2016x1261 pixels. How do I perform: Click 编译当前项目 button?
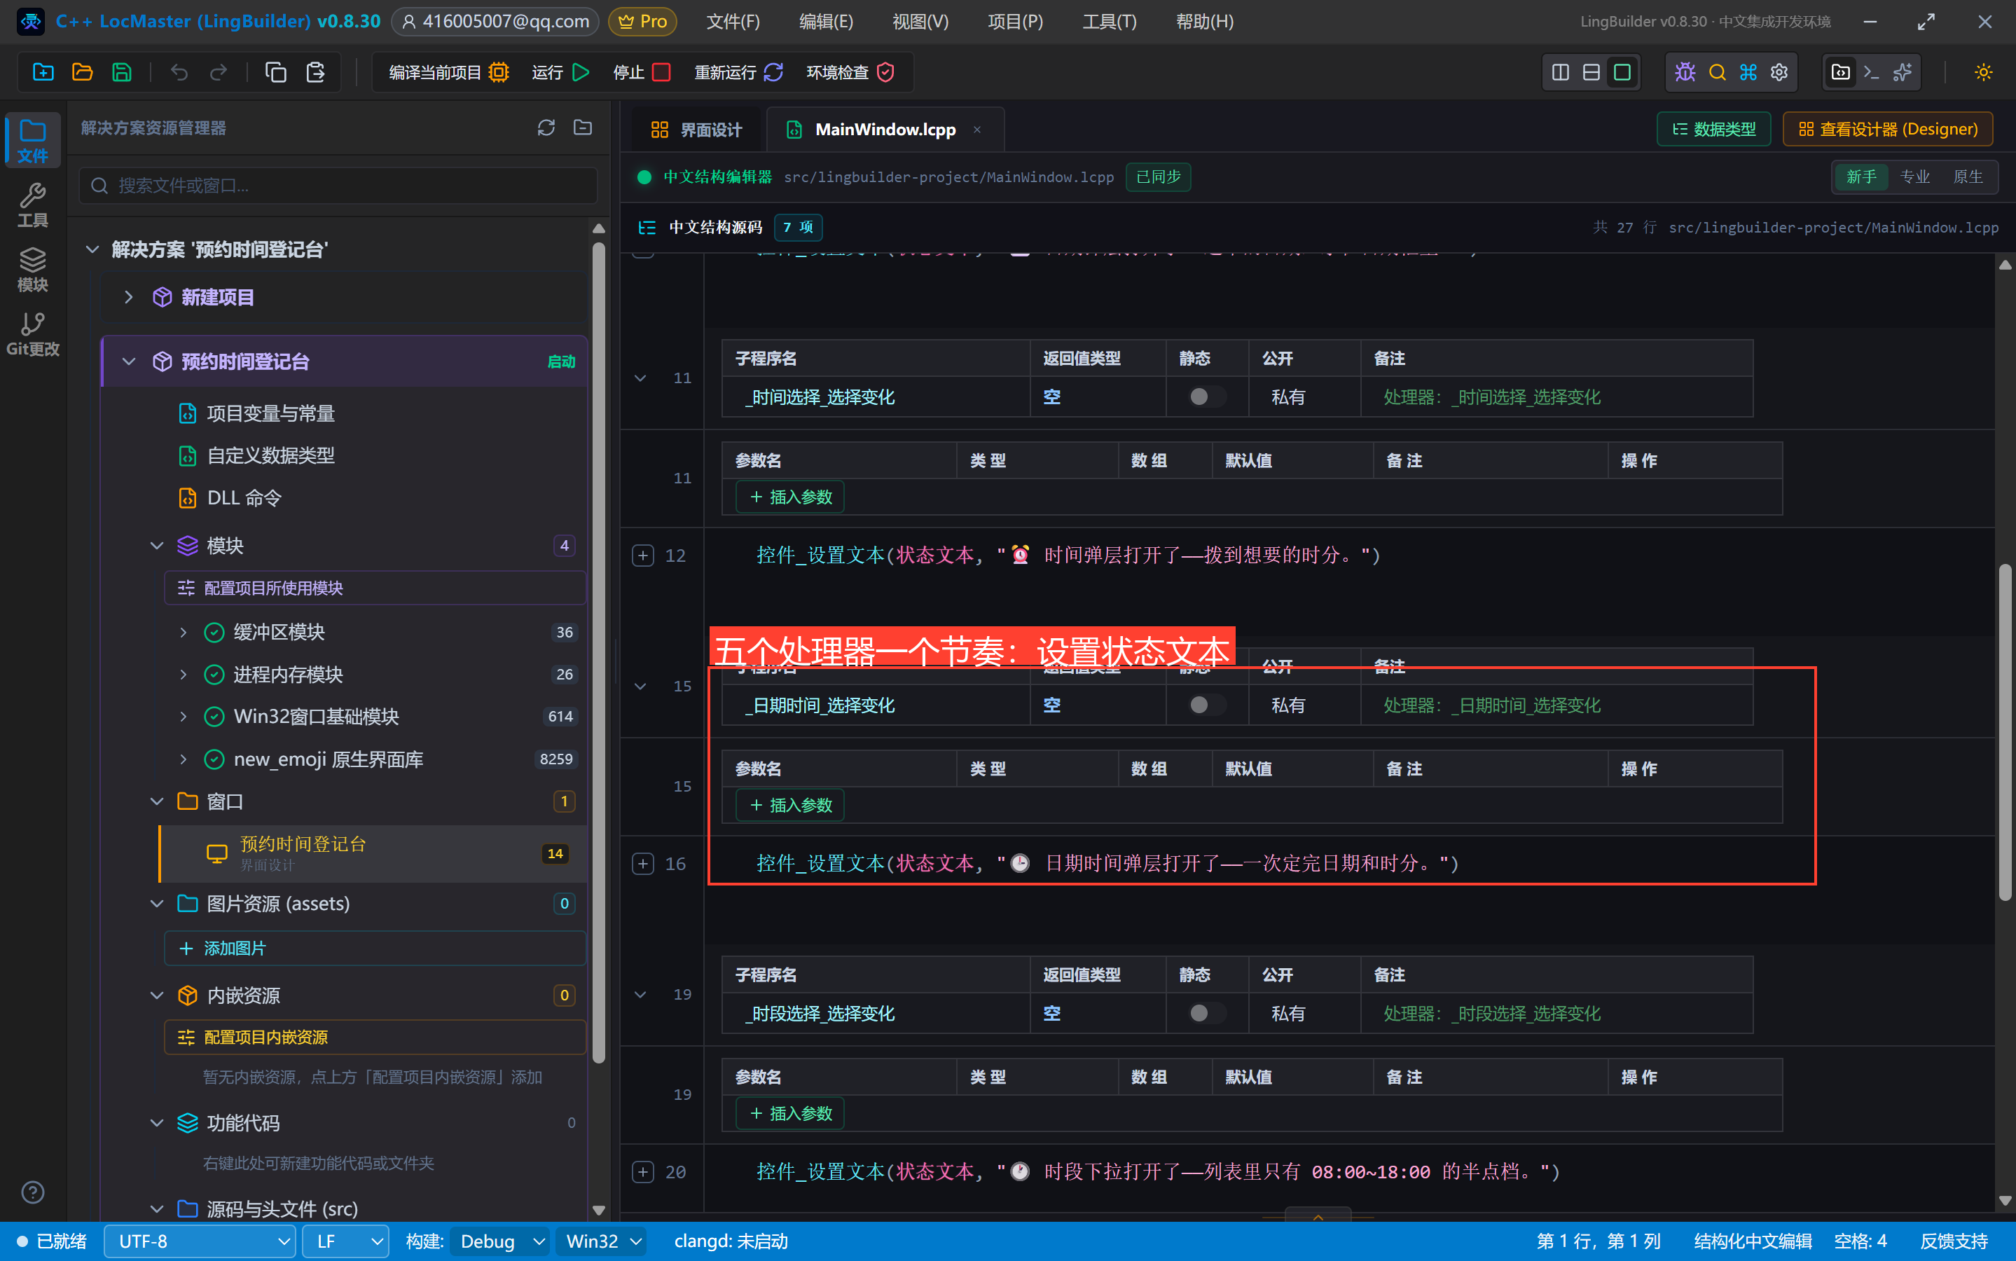(448, 73)
